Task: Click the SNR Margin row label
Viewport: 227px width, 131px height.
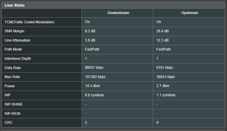Action: (x=14, y=31)
